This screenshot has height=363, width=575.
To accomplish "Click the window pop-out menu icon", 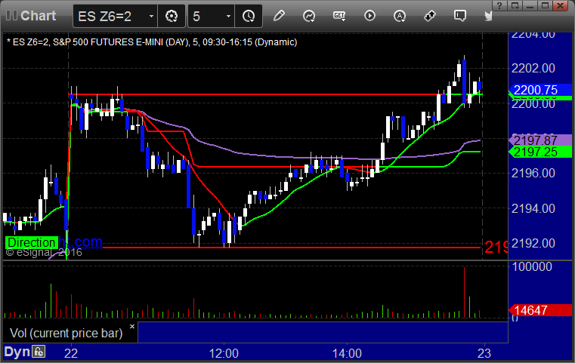I will (x=515, y=5).
